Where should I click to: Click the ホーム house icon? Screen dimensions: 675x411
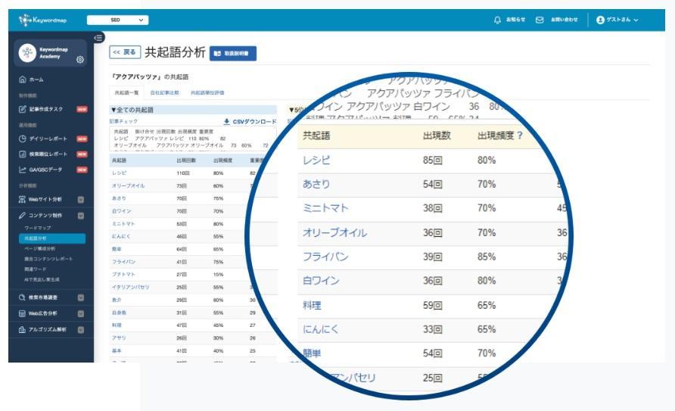[x=23, y=79]
